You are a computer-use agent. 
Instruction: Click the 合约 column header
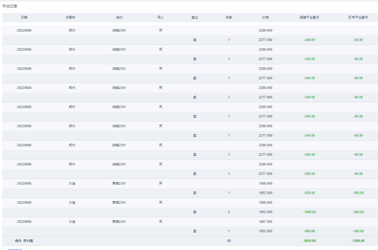[x=119, y=18]
